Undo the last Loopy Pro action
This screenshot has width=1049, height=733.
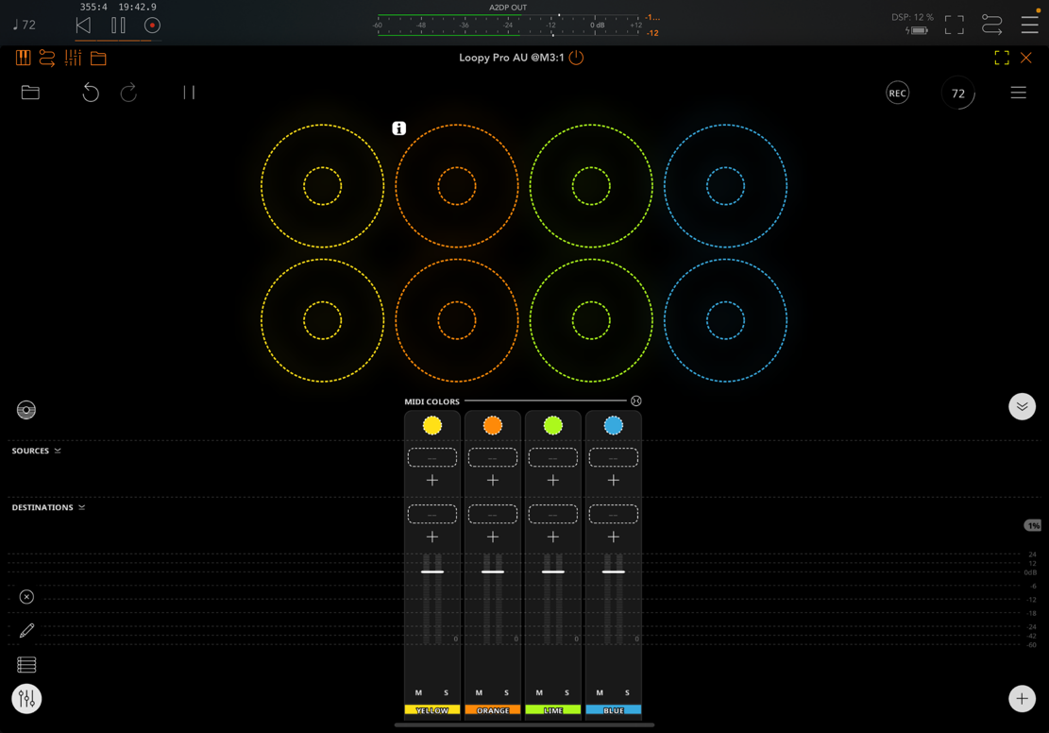coord(91,93)
